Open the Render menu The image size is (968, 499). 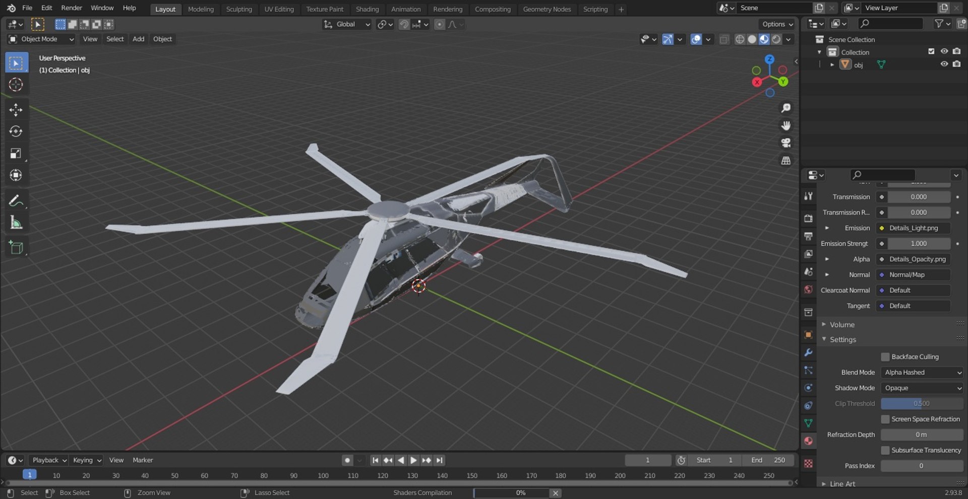point(72,8)
